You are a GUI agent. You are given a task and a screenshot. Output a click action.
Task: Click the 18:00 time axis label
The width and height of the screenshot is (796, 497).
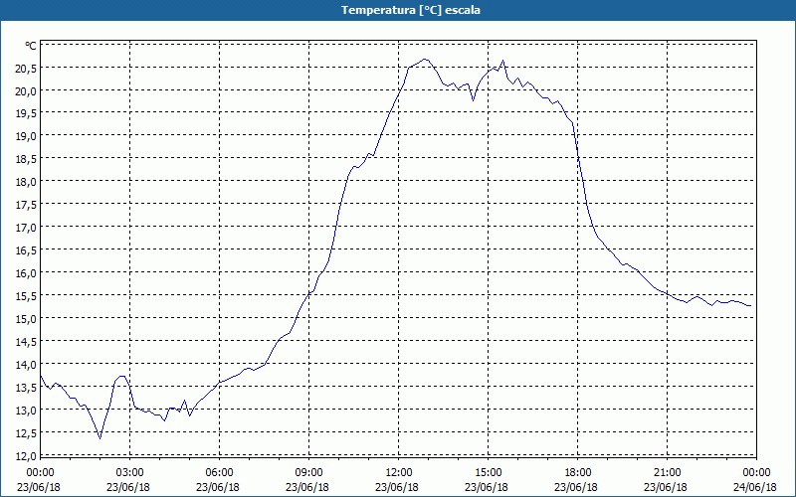[578, 473]
